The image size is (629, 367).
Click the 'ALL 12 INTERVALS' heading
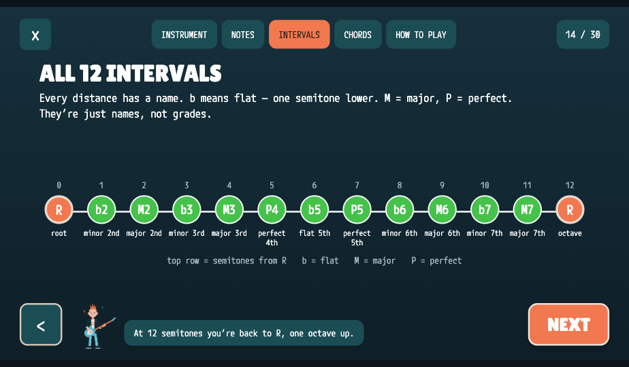tap(131, 73)
